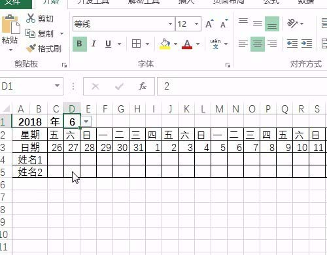Cut selection with 剪切

coord(40,19)
